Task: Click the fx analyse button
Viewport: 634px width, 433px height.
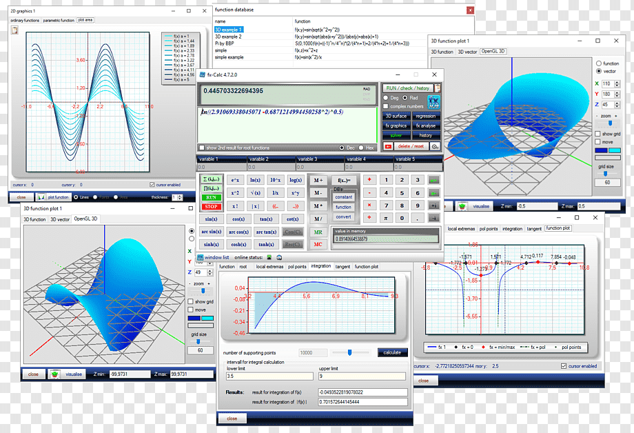Action: tap(426, 125)
